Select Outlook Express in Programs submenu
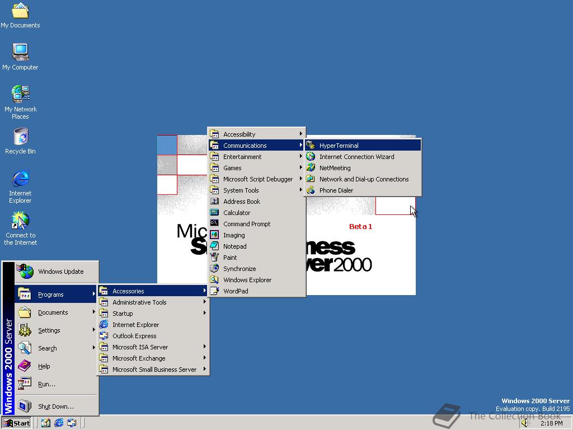The image size is (573, 430). pyautogui.click(x=153, y=336)
